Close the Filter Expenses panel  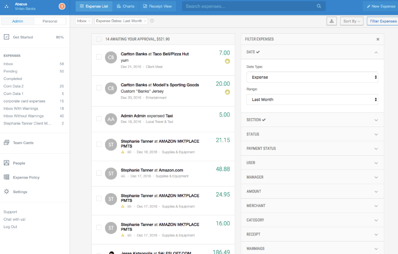378,39
